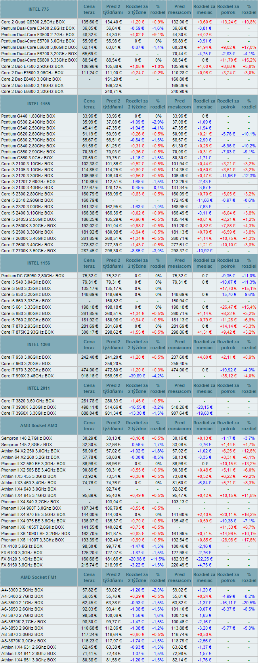258x663 pixels.
Task: Click '287,45 €' in Core i7 2700K row
Action: (x=89, y=251)
